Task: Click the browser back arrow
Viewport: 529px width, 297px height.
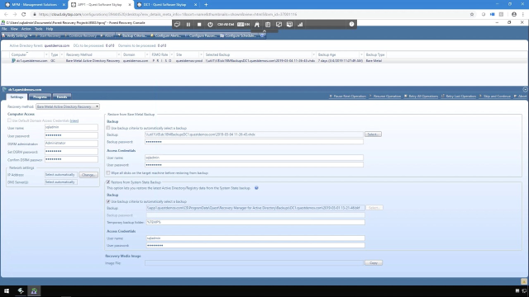Action: tap(6, 14)
